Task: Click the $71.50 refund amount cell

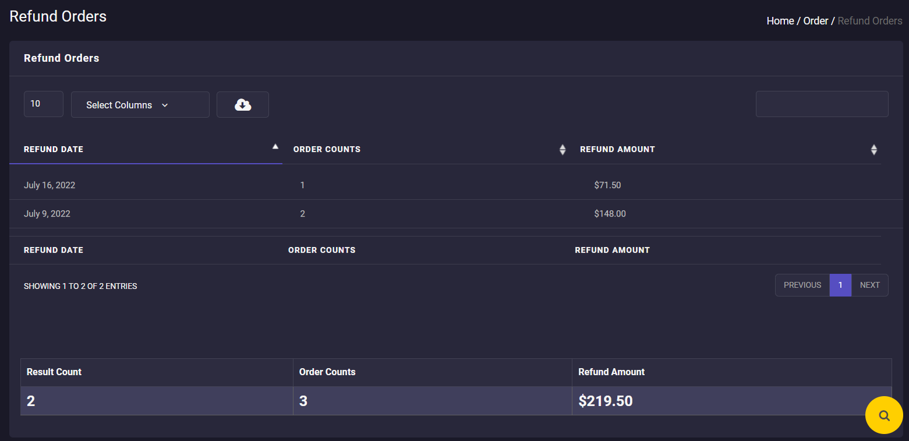Action: point(607,185)
